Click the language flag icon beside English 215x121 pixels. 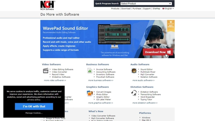tap(163, 8)
